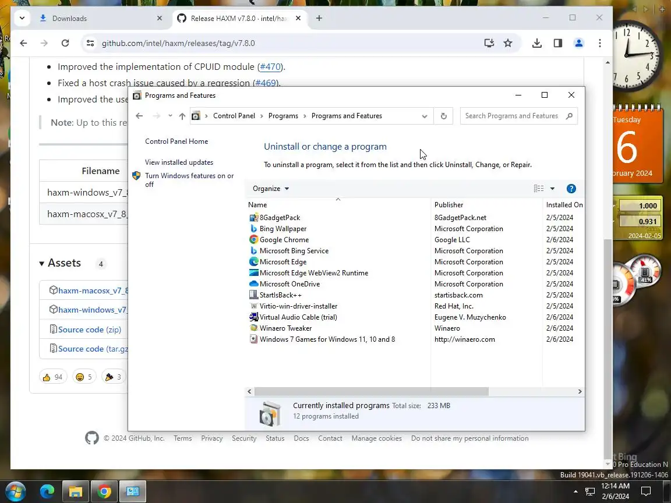Viewport: 671px width, 503px height.
Task: Select the Eugene V. Muzychenko publisher cell
Action: pyautogui.click(x=470, y=317)
